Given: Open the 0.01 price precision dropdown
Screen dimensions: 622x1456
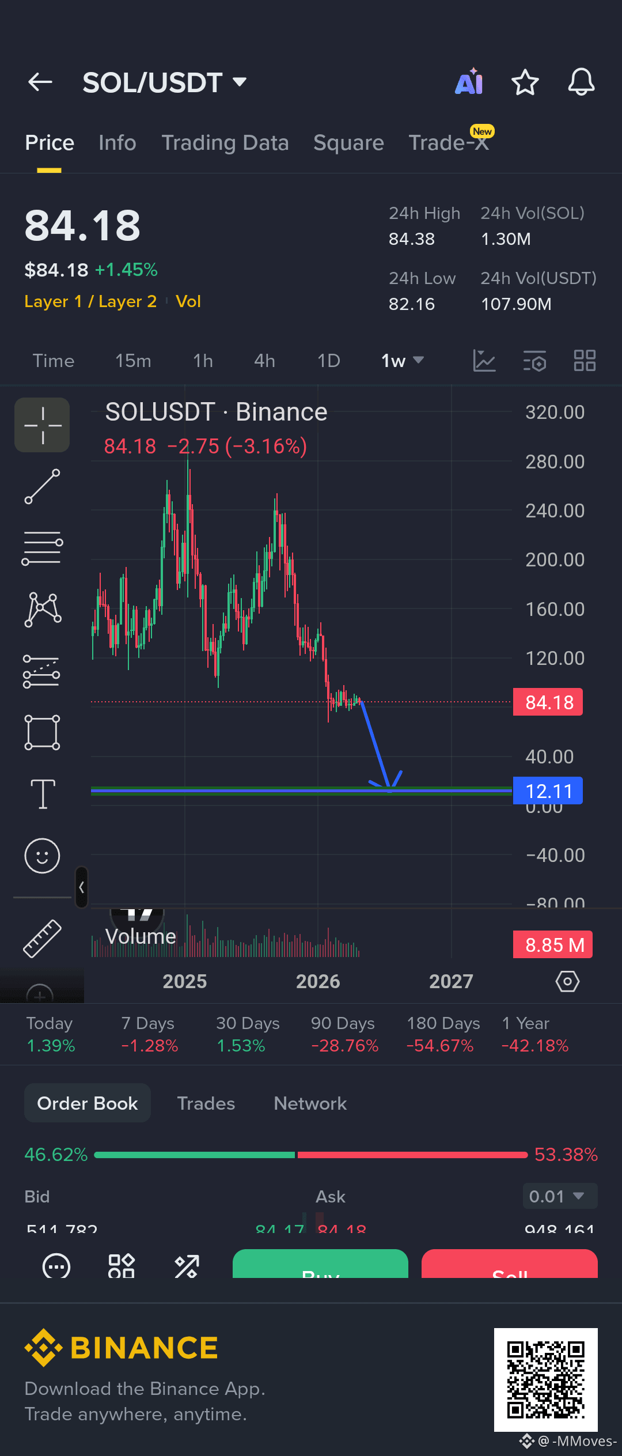Looking at the screenshot, I should tap(560, 1196).
